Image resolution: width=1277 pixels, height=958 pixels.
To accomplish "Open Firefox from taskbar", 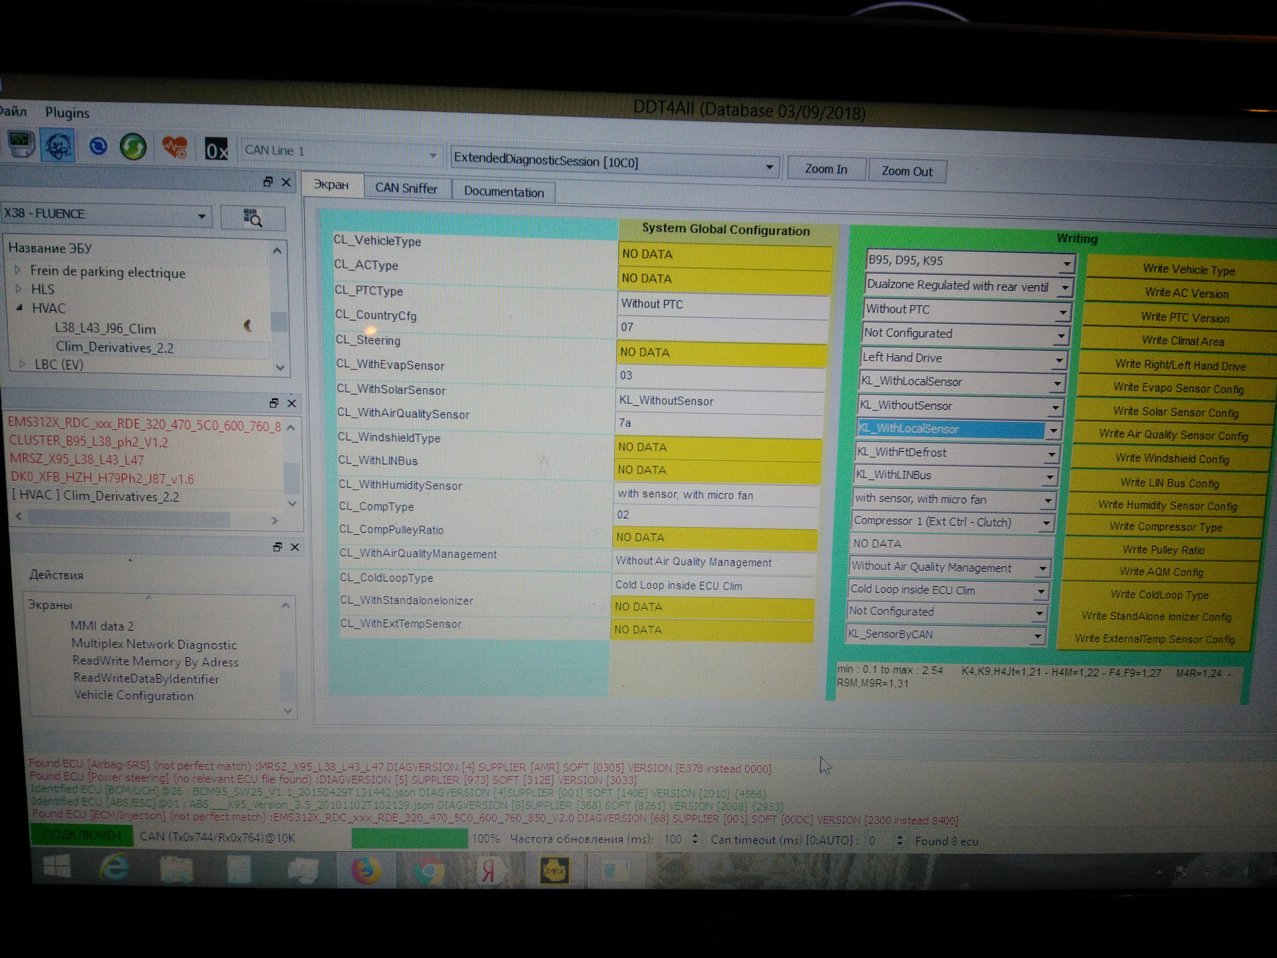I will 365,870.
